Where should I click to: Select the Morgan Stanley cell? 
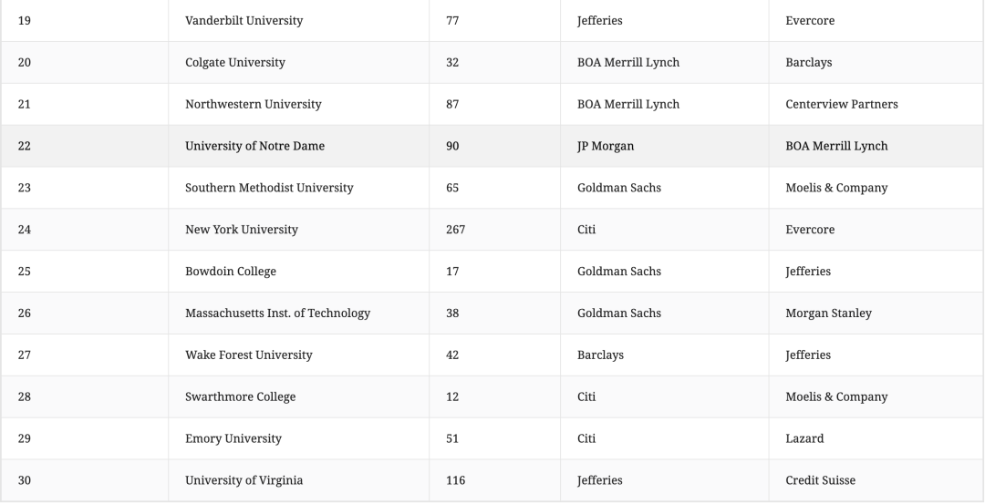(828, 314)
